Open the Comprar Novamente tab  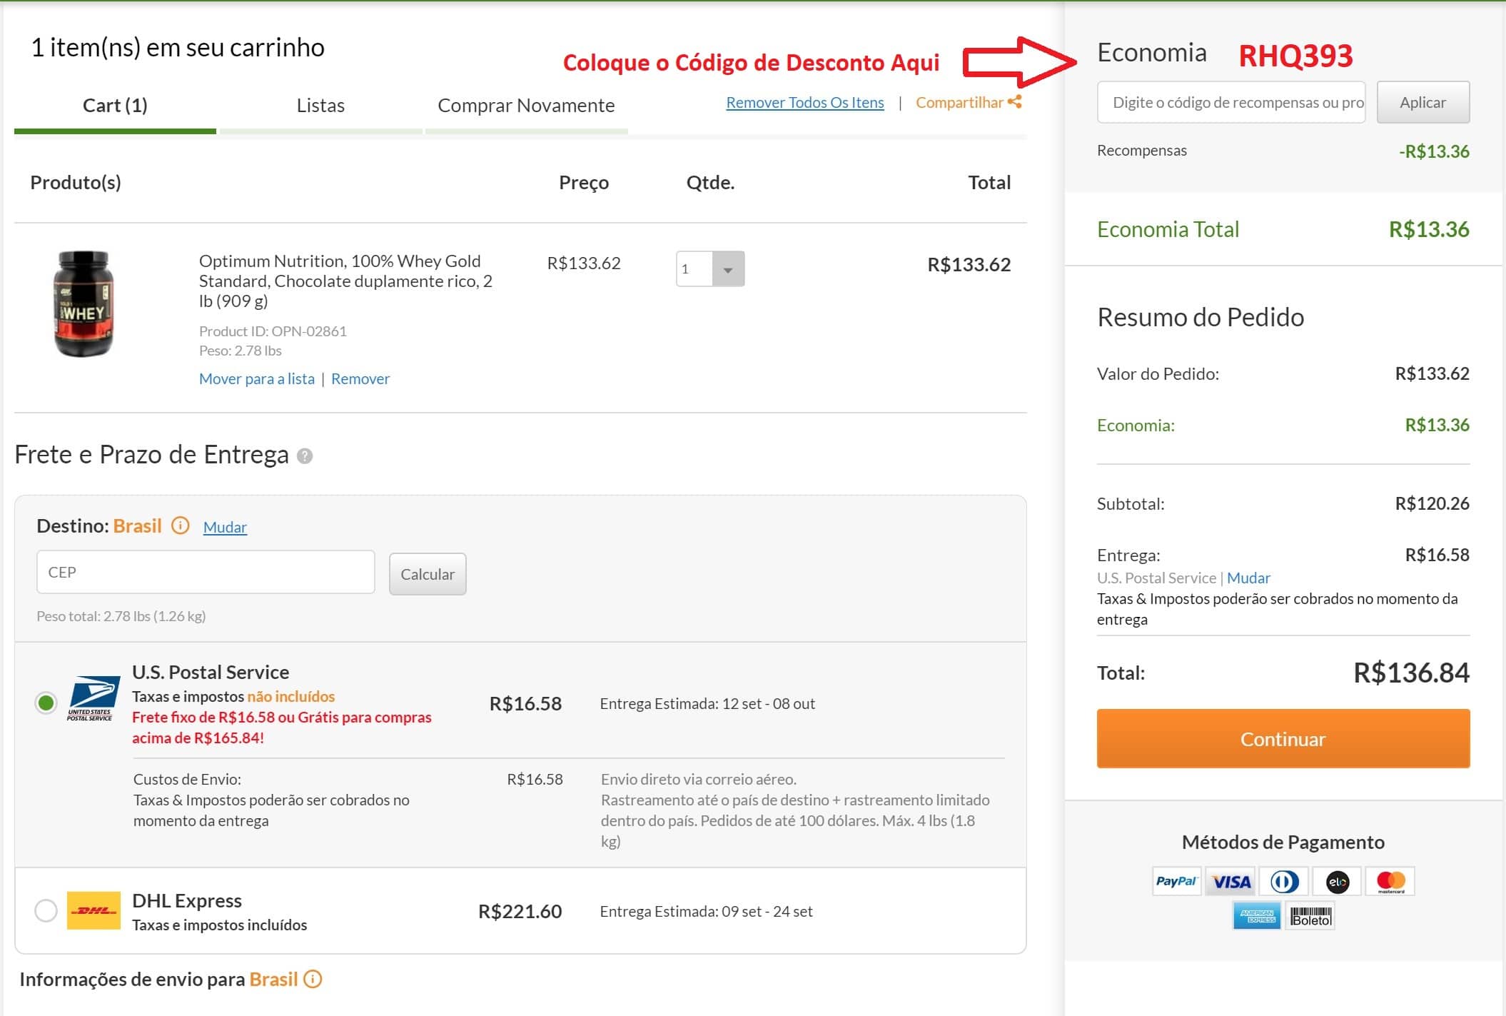[x=526, y=106]
